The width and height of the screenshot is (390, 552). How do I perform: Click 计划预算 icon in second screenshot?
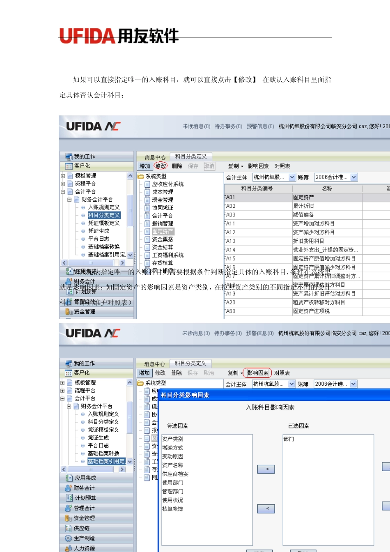point(69,498)
